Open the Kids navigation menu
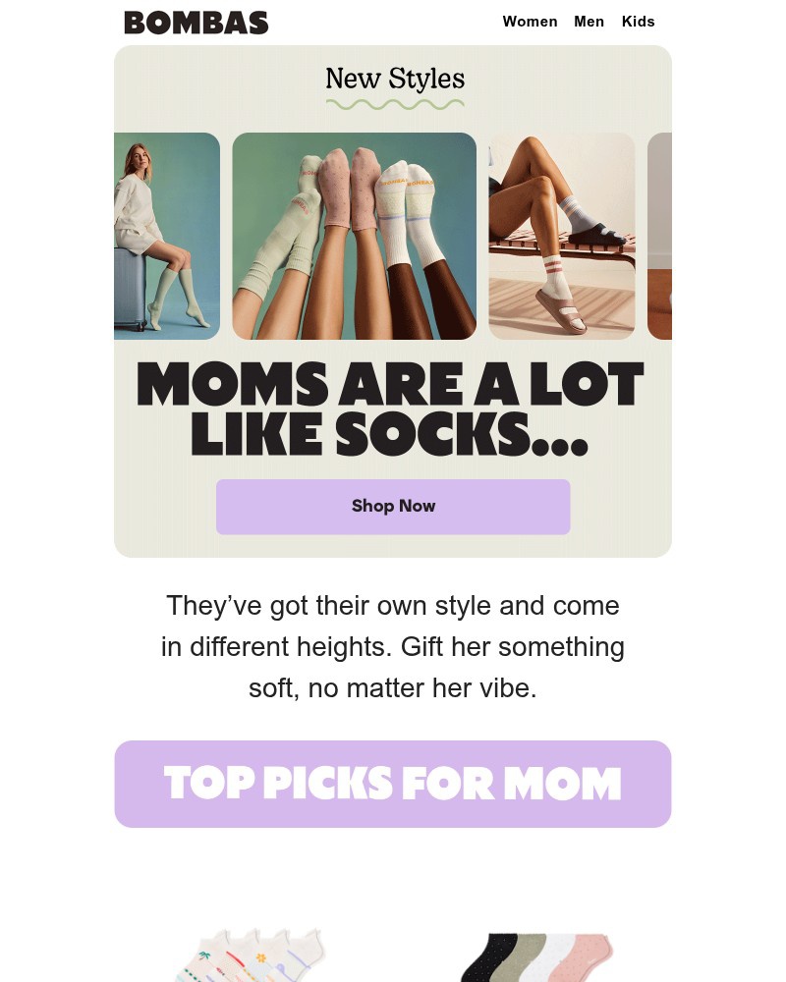 click(639, 22)
